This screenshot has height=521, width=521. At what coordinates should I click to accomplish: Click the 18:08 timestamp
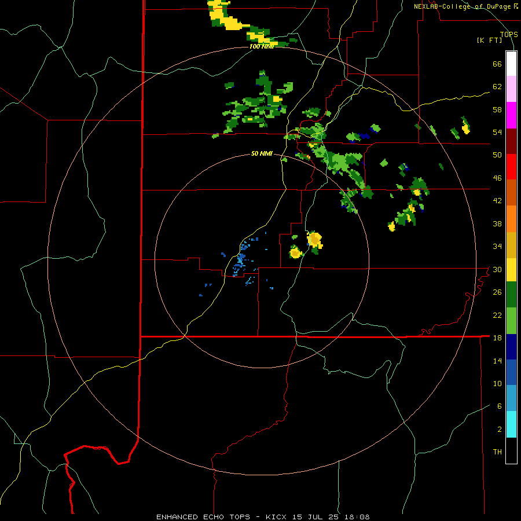(x=357, y=517)
